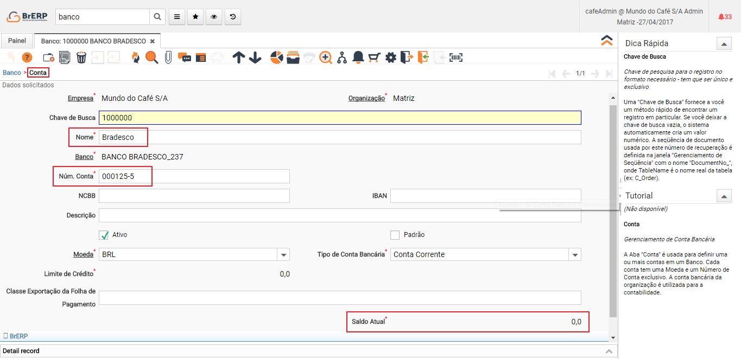Open the red notifications counter showing 33
This screenshot has width=741, height=359.
[725, 17]
